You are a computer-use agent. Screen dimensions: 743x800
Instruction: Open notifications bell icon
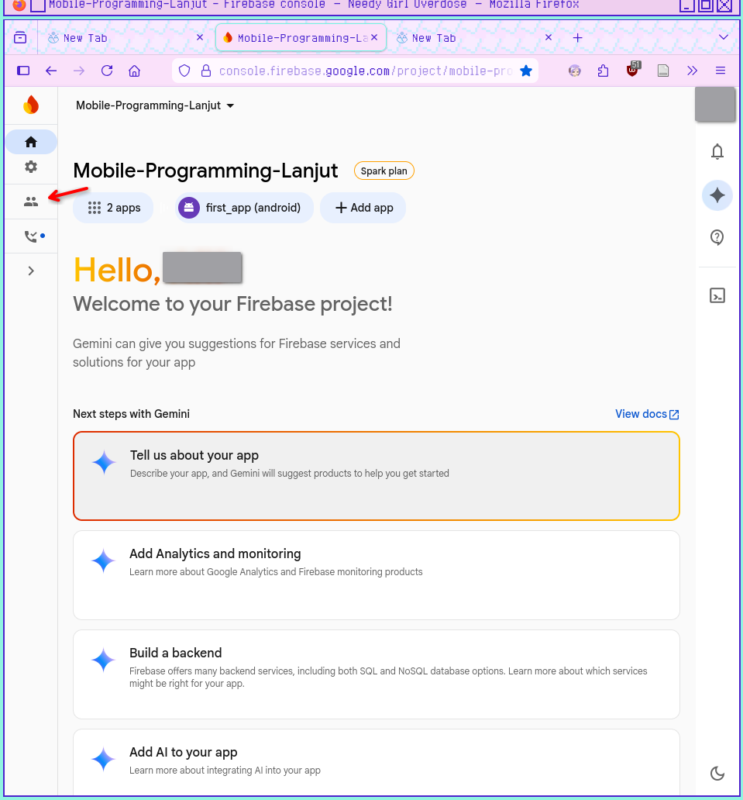[x=717, y=152]
